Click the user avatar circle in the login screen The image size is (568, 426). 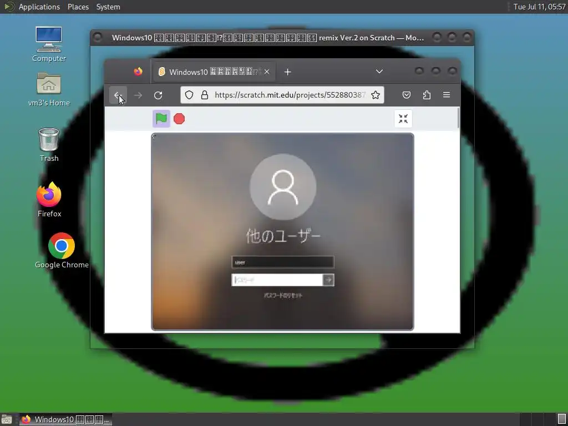[283, 187]
